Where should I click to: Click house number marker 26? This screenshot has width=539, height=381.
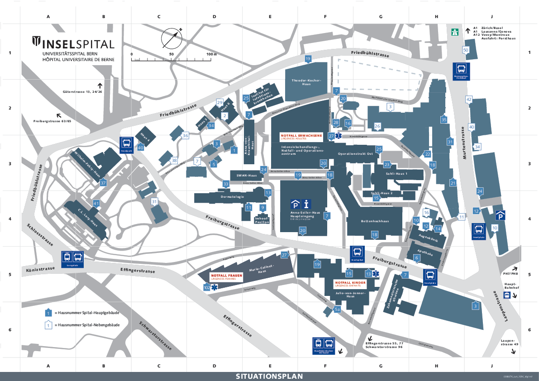[377, 126]
